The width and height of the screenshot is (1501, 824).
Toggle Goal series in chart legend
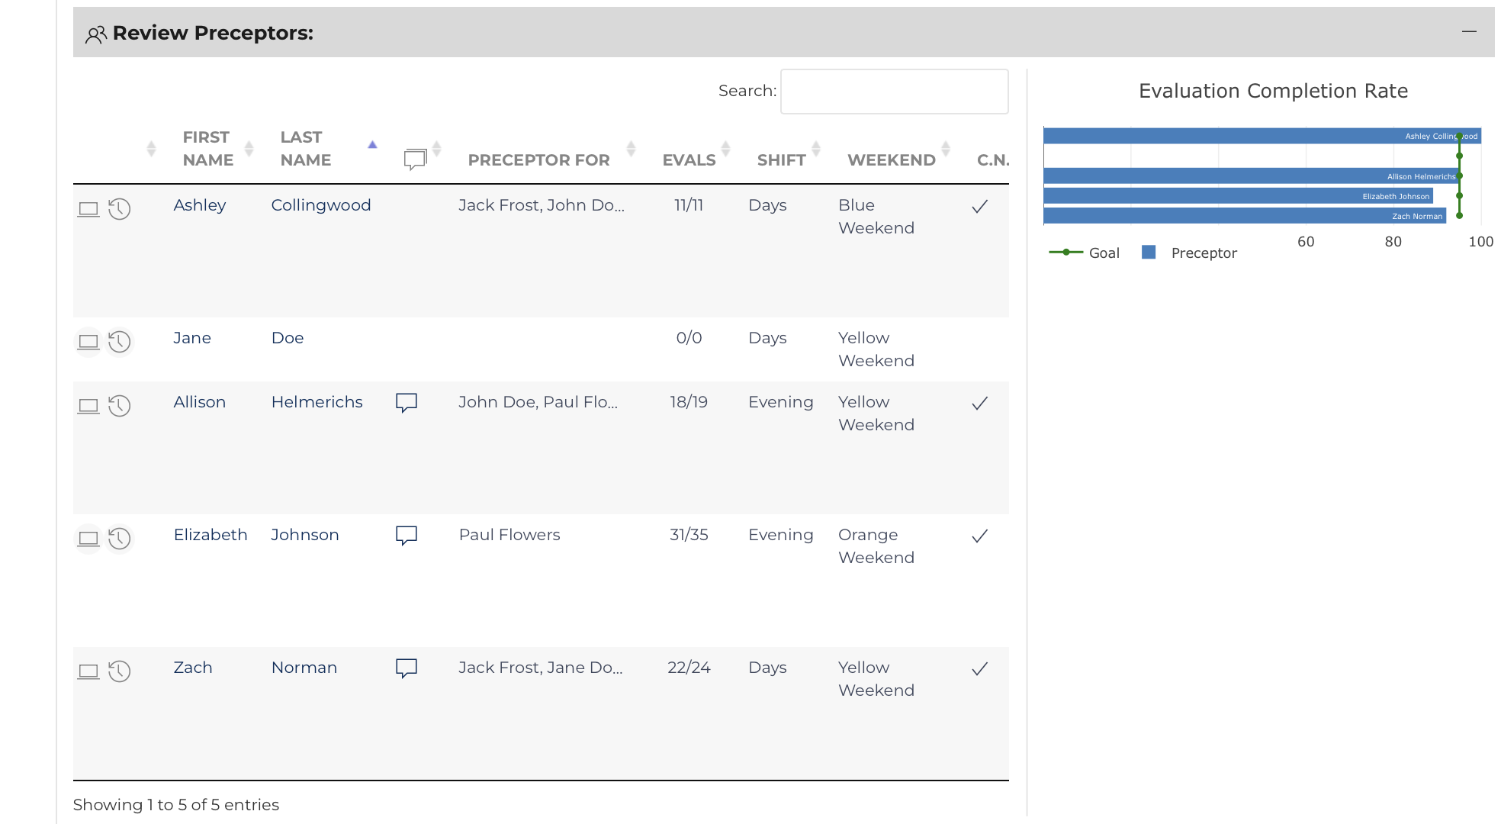coord(1085,253)
